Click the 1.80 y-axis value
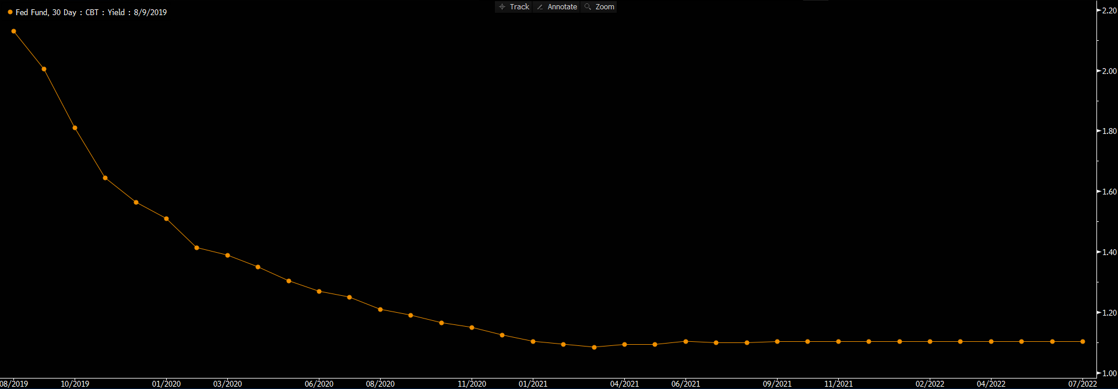 click(1109, 131)
